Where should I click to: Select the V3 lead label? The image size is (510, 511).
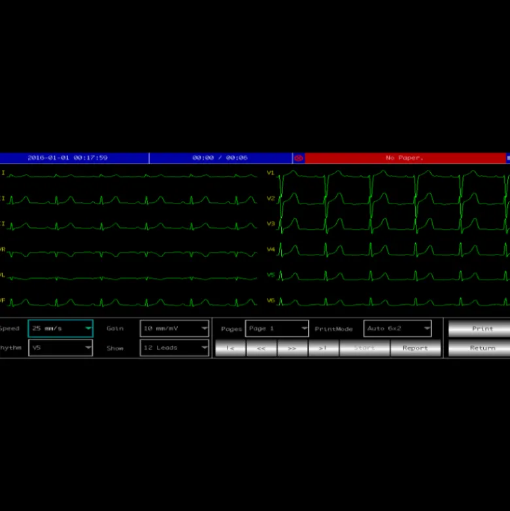coord(271,224)
